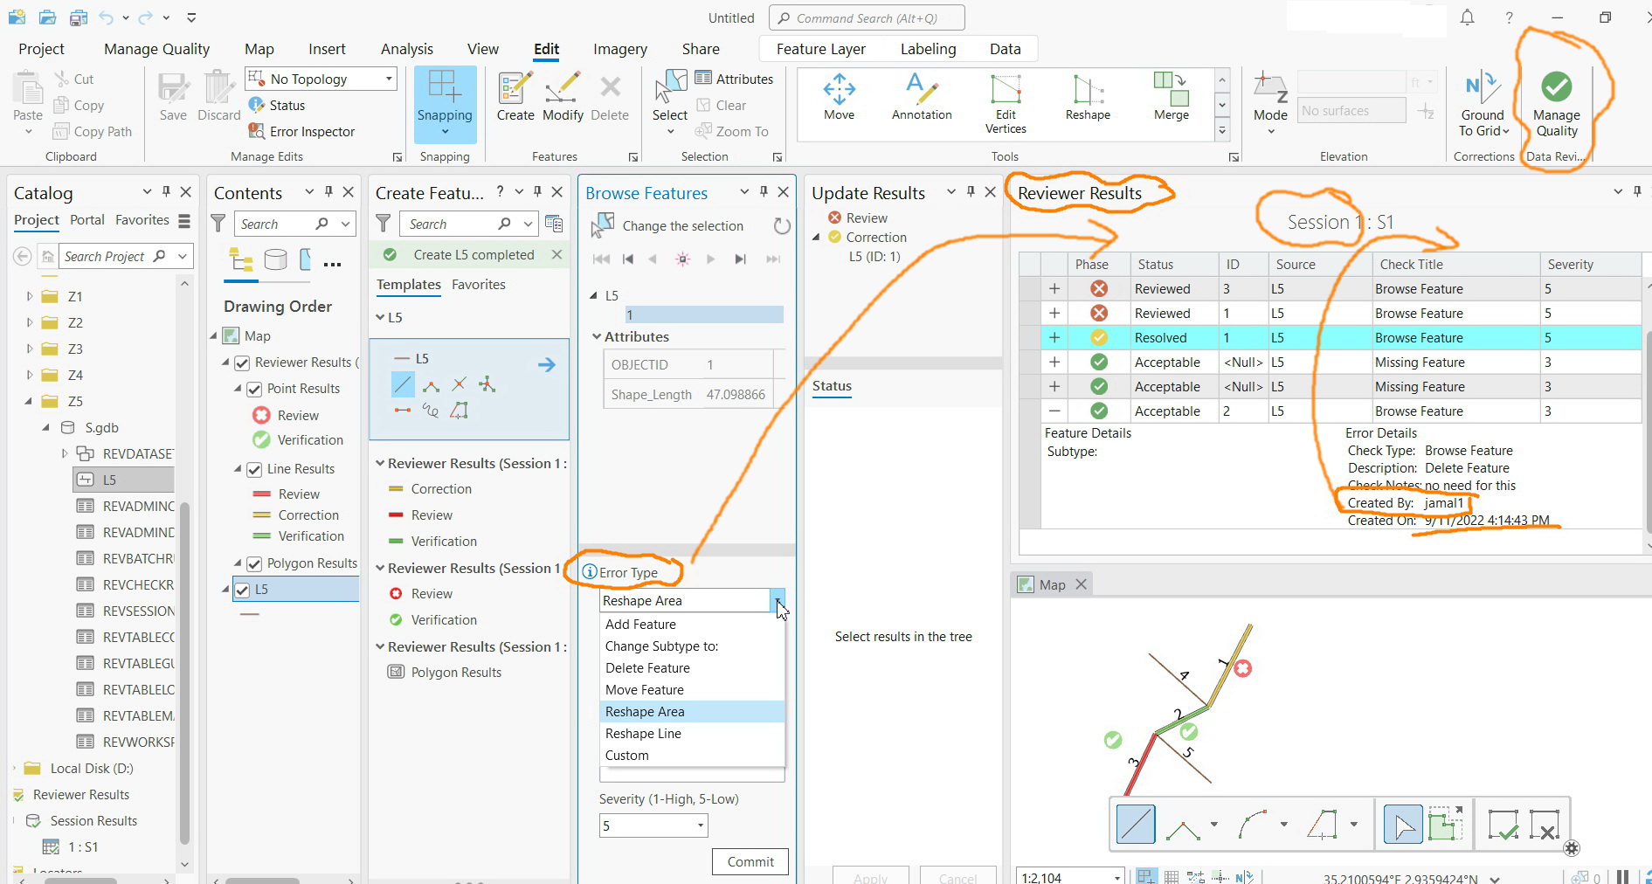
Task: Collapse the Correction node in Update Results
Action: pyautogui.click(x=816, y=237)
